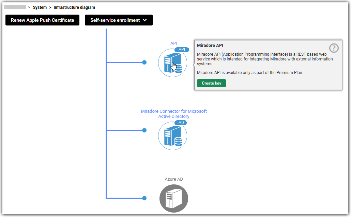The image size is (351, 217).
Task: Click Infrastructure diagram breadcrumb
Action: [x=74, y=7]
